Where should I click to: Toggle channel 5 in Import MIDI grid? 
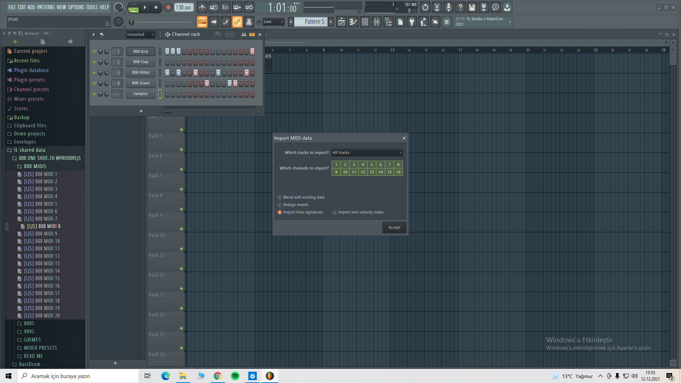(372, 165)
